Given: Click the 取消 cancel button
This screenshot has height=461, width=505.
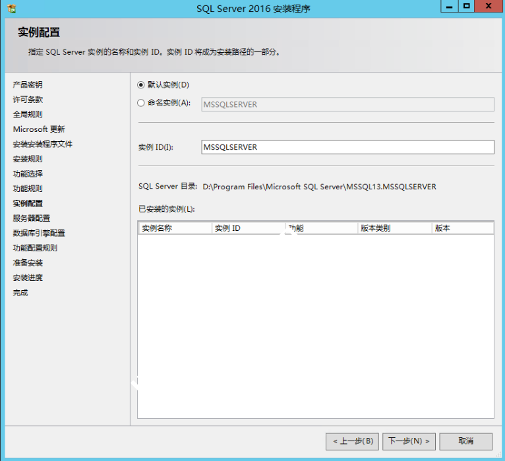Looking at the screenshot, I should [x=465, y=441].
